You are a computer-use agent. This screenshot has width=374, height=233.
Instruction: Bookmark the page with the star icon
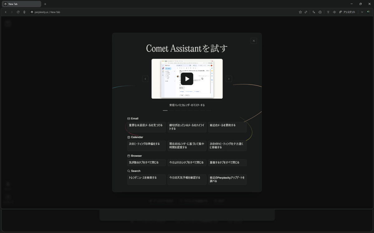(300, 12)
